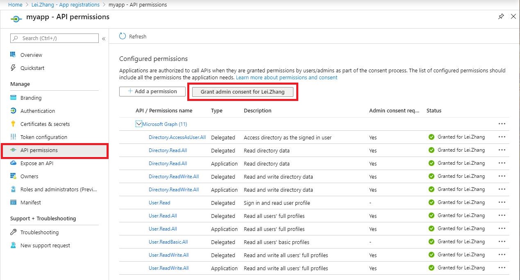Open the Quickstart page
This screenshot has width=520, height=280.
pos(32,68)
